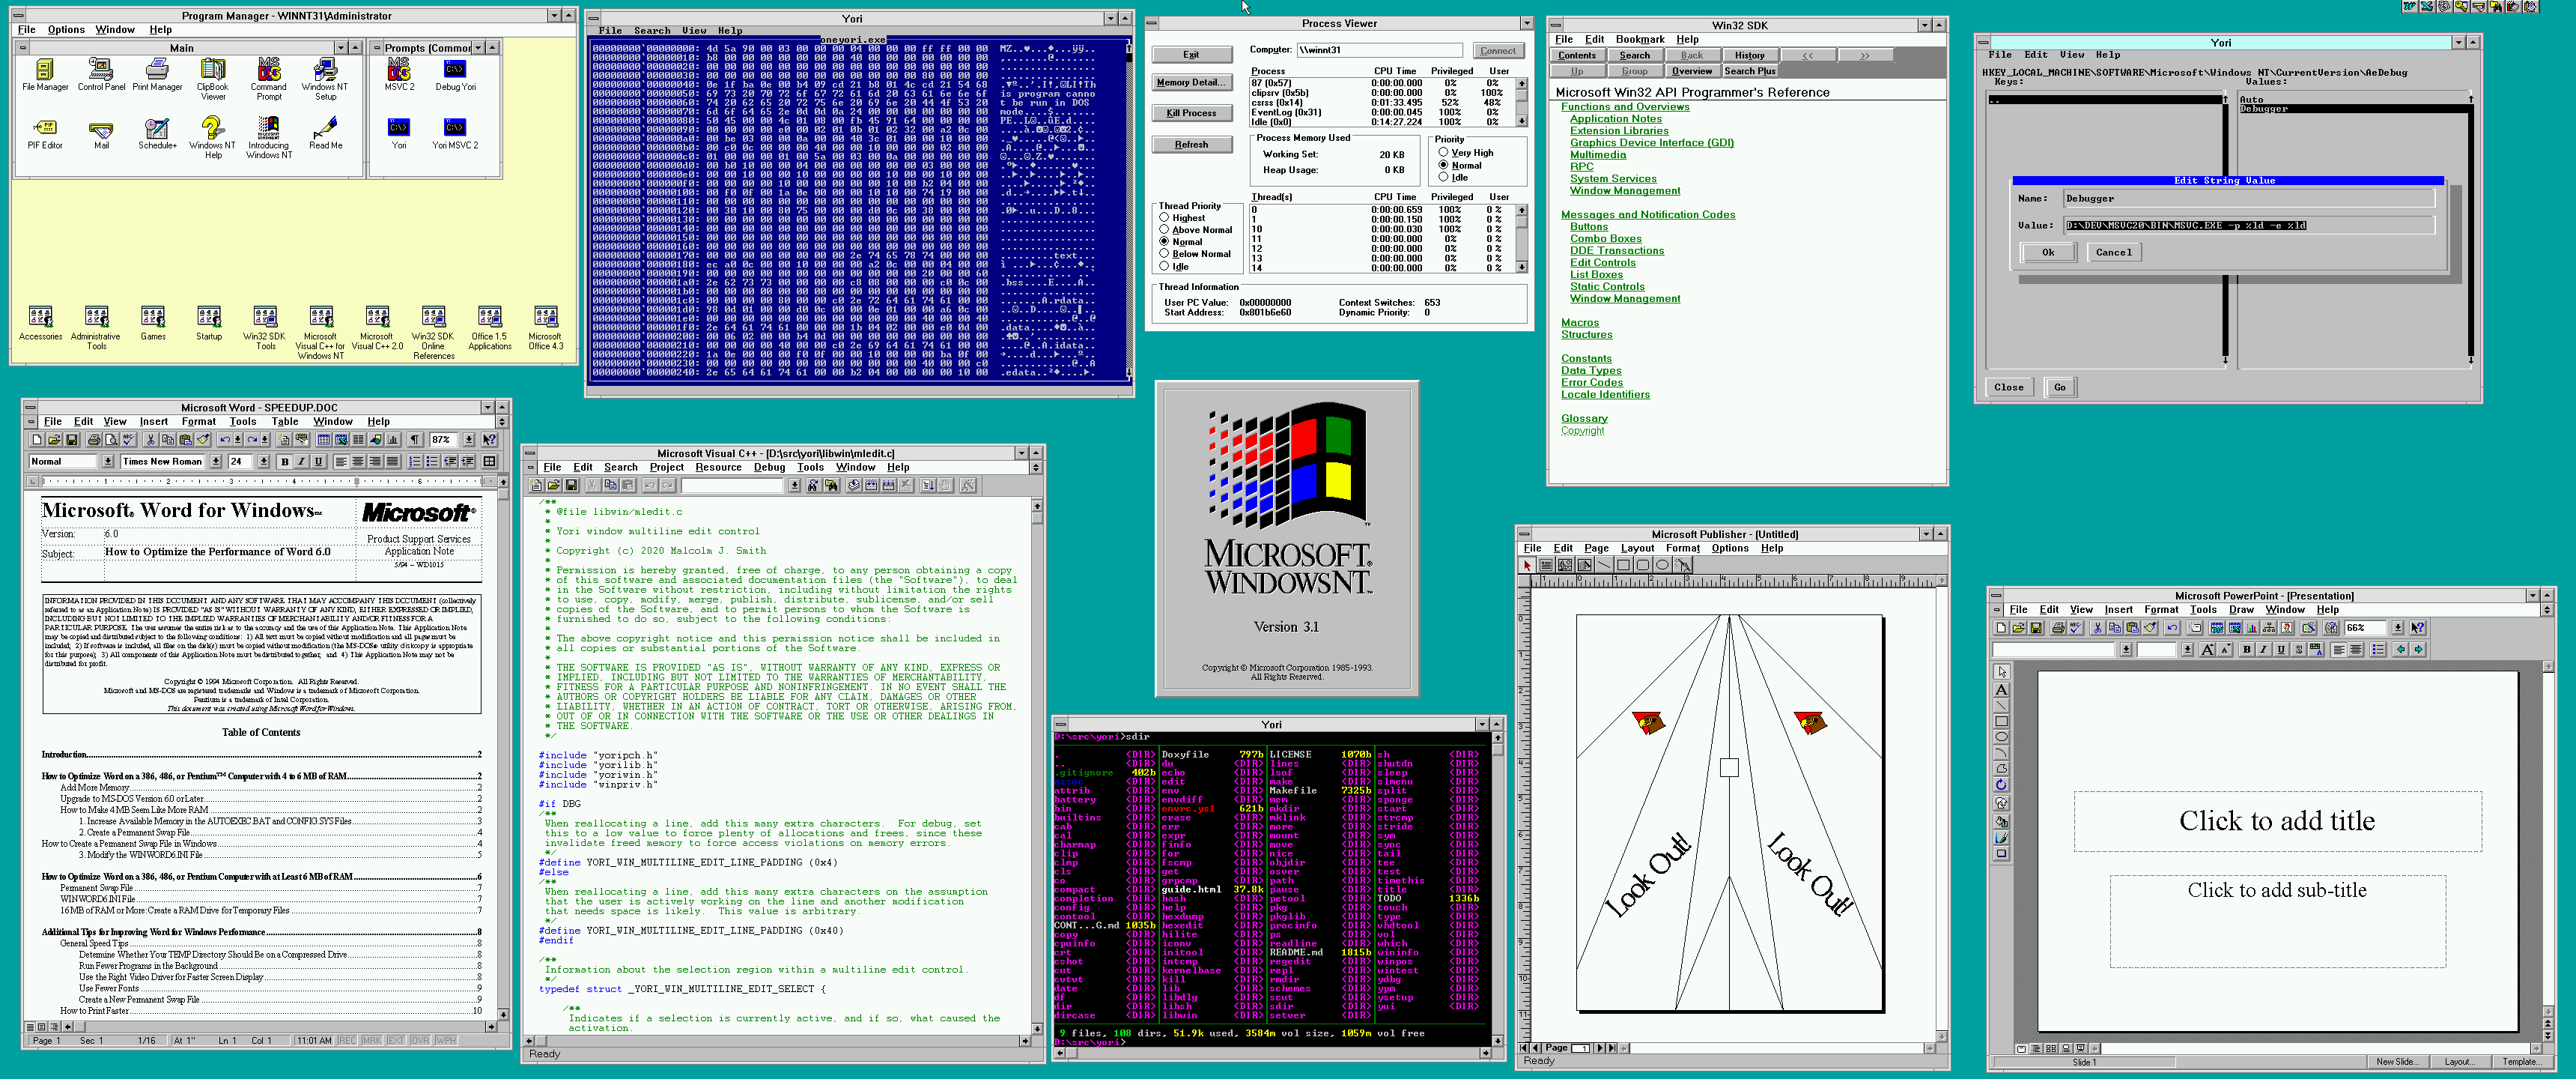Open the Times New Roman font dropdown
The image size is (2576, 1079).
click(x=216, y=462)
